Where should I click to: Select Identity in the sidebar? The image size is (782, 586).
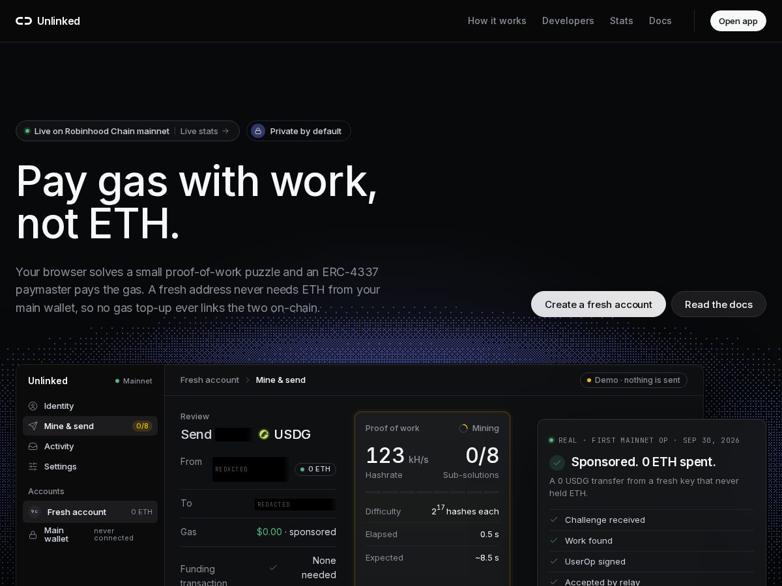pos(90,406)
